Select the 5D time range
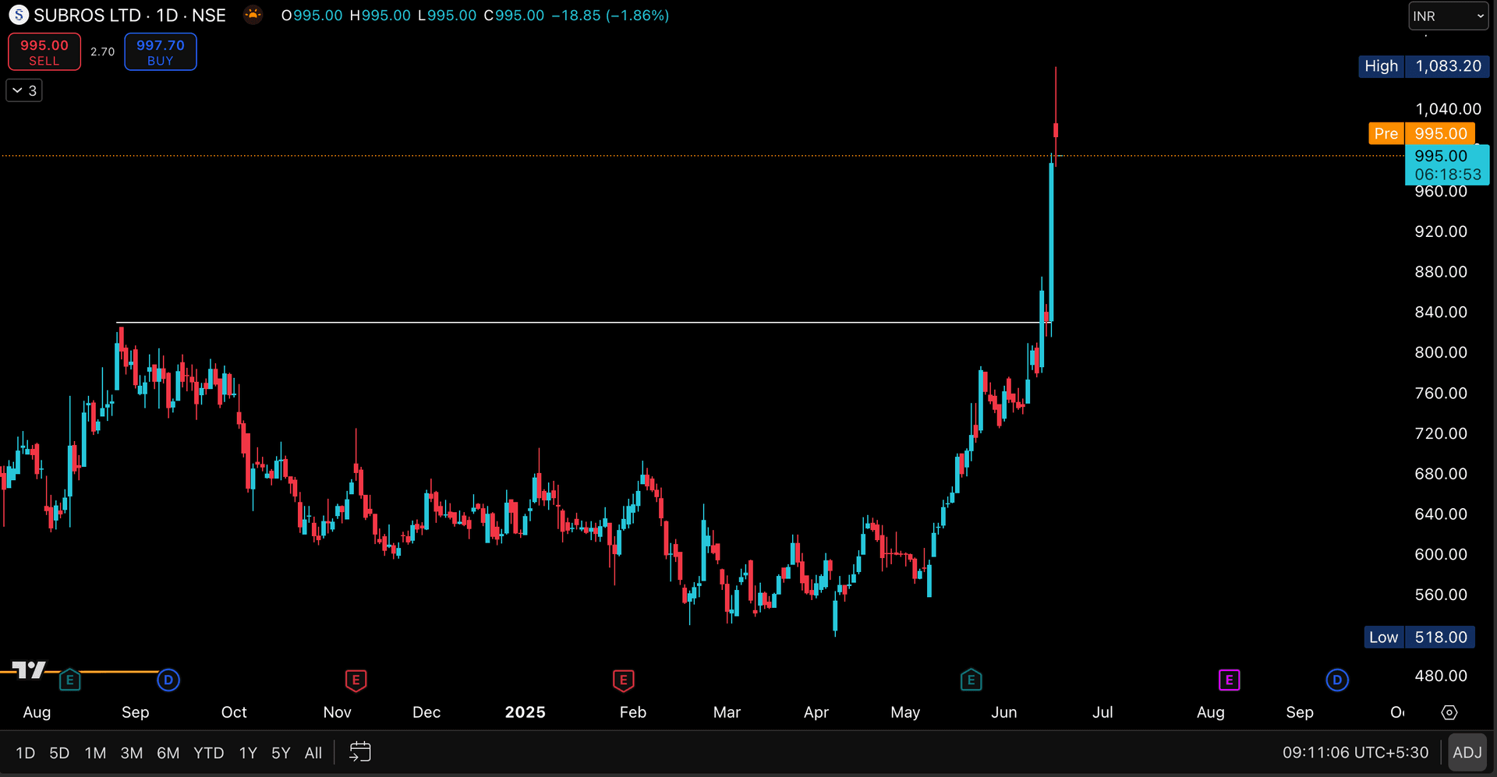Viewport: 1497px width, 777px height. pyautogui.click(x=59, y=753)
